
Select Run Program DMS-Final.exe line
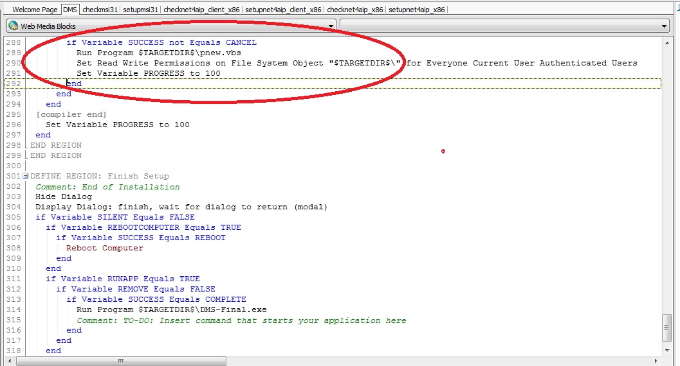(x=172, y=309)
